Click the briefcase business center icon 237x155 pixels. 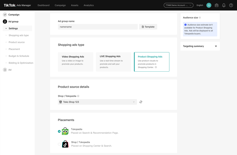[x=217, y=5]
